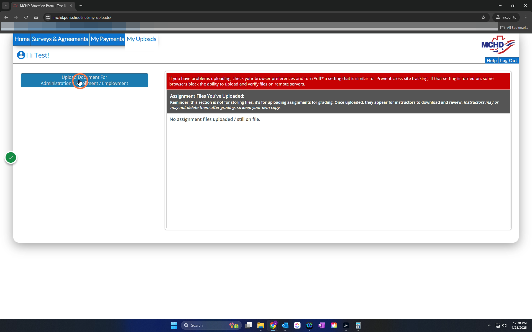Open the tab search dropdown arrow
Viewport: 532px width, 332px height.
click(5, 6)
